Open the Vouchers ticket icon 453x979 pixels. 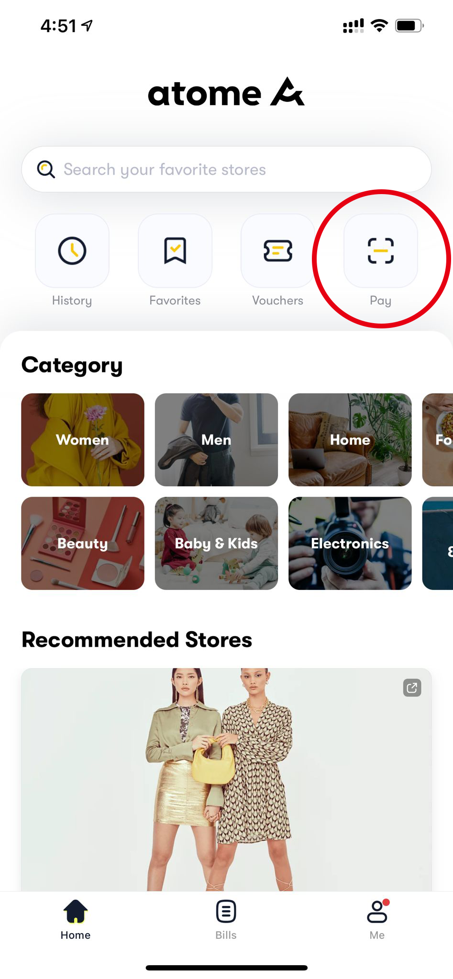point(278,250)
